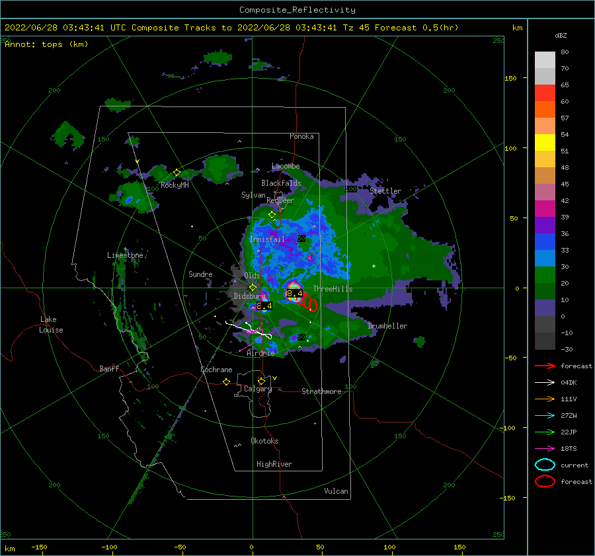Pick the bright green 20-30 dBZ swatch
The image size is (595, 556).
545,275
